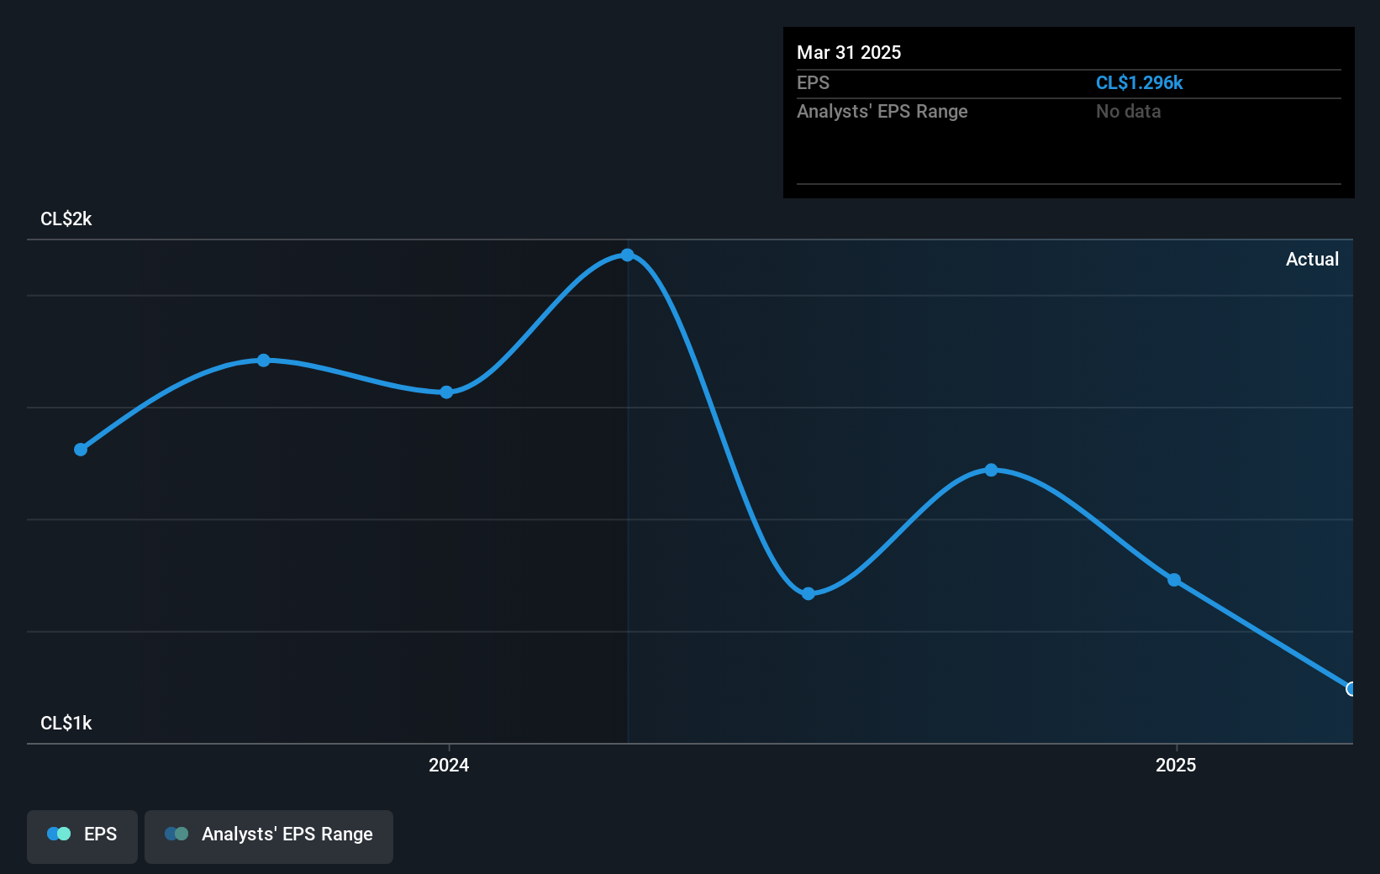This screenshot has width=1380, height=874.
Task: Toggle the EPS legend series
Action: pos(82,836)
